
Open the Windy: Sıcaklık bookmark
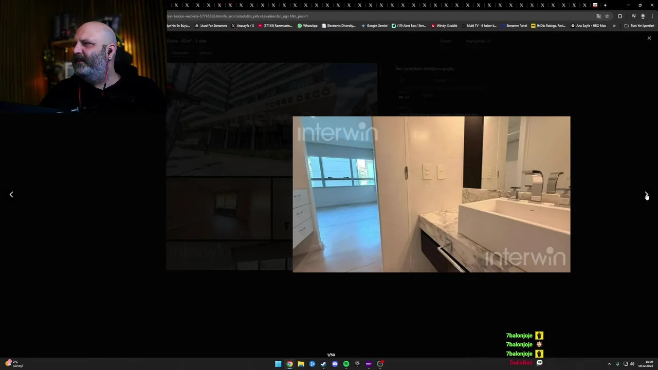(x=444, y=26)
